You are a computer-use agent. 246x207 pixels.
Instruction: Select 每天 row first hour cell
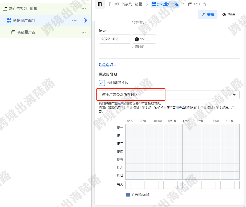coord(128,185)
